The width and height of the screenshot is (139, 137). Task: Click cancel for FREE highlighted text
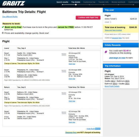[x=66, y=27]
